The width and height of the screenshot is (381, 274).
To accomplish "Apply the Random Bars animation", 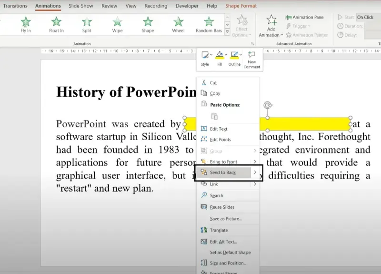I will click(x=209, y=25).
